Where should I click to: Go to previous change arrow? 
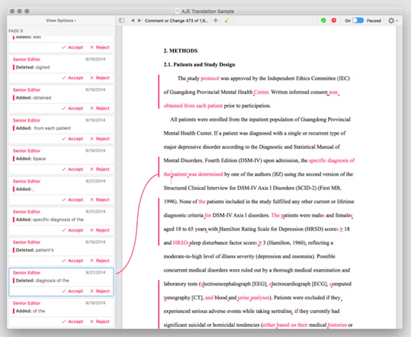[x=132, y=21]
